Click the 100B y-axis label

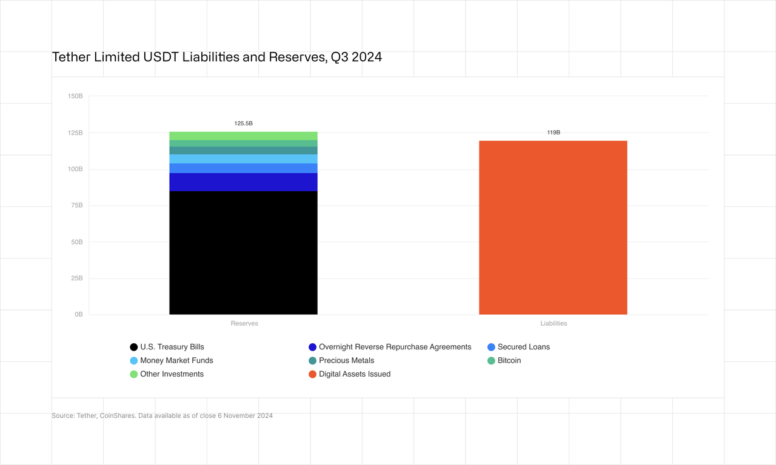pos(75,169)
